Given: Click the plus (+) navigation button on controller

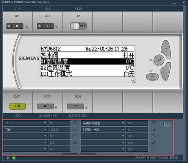Looking at the screenshot, I should point(166,49).
